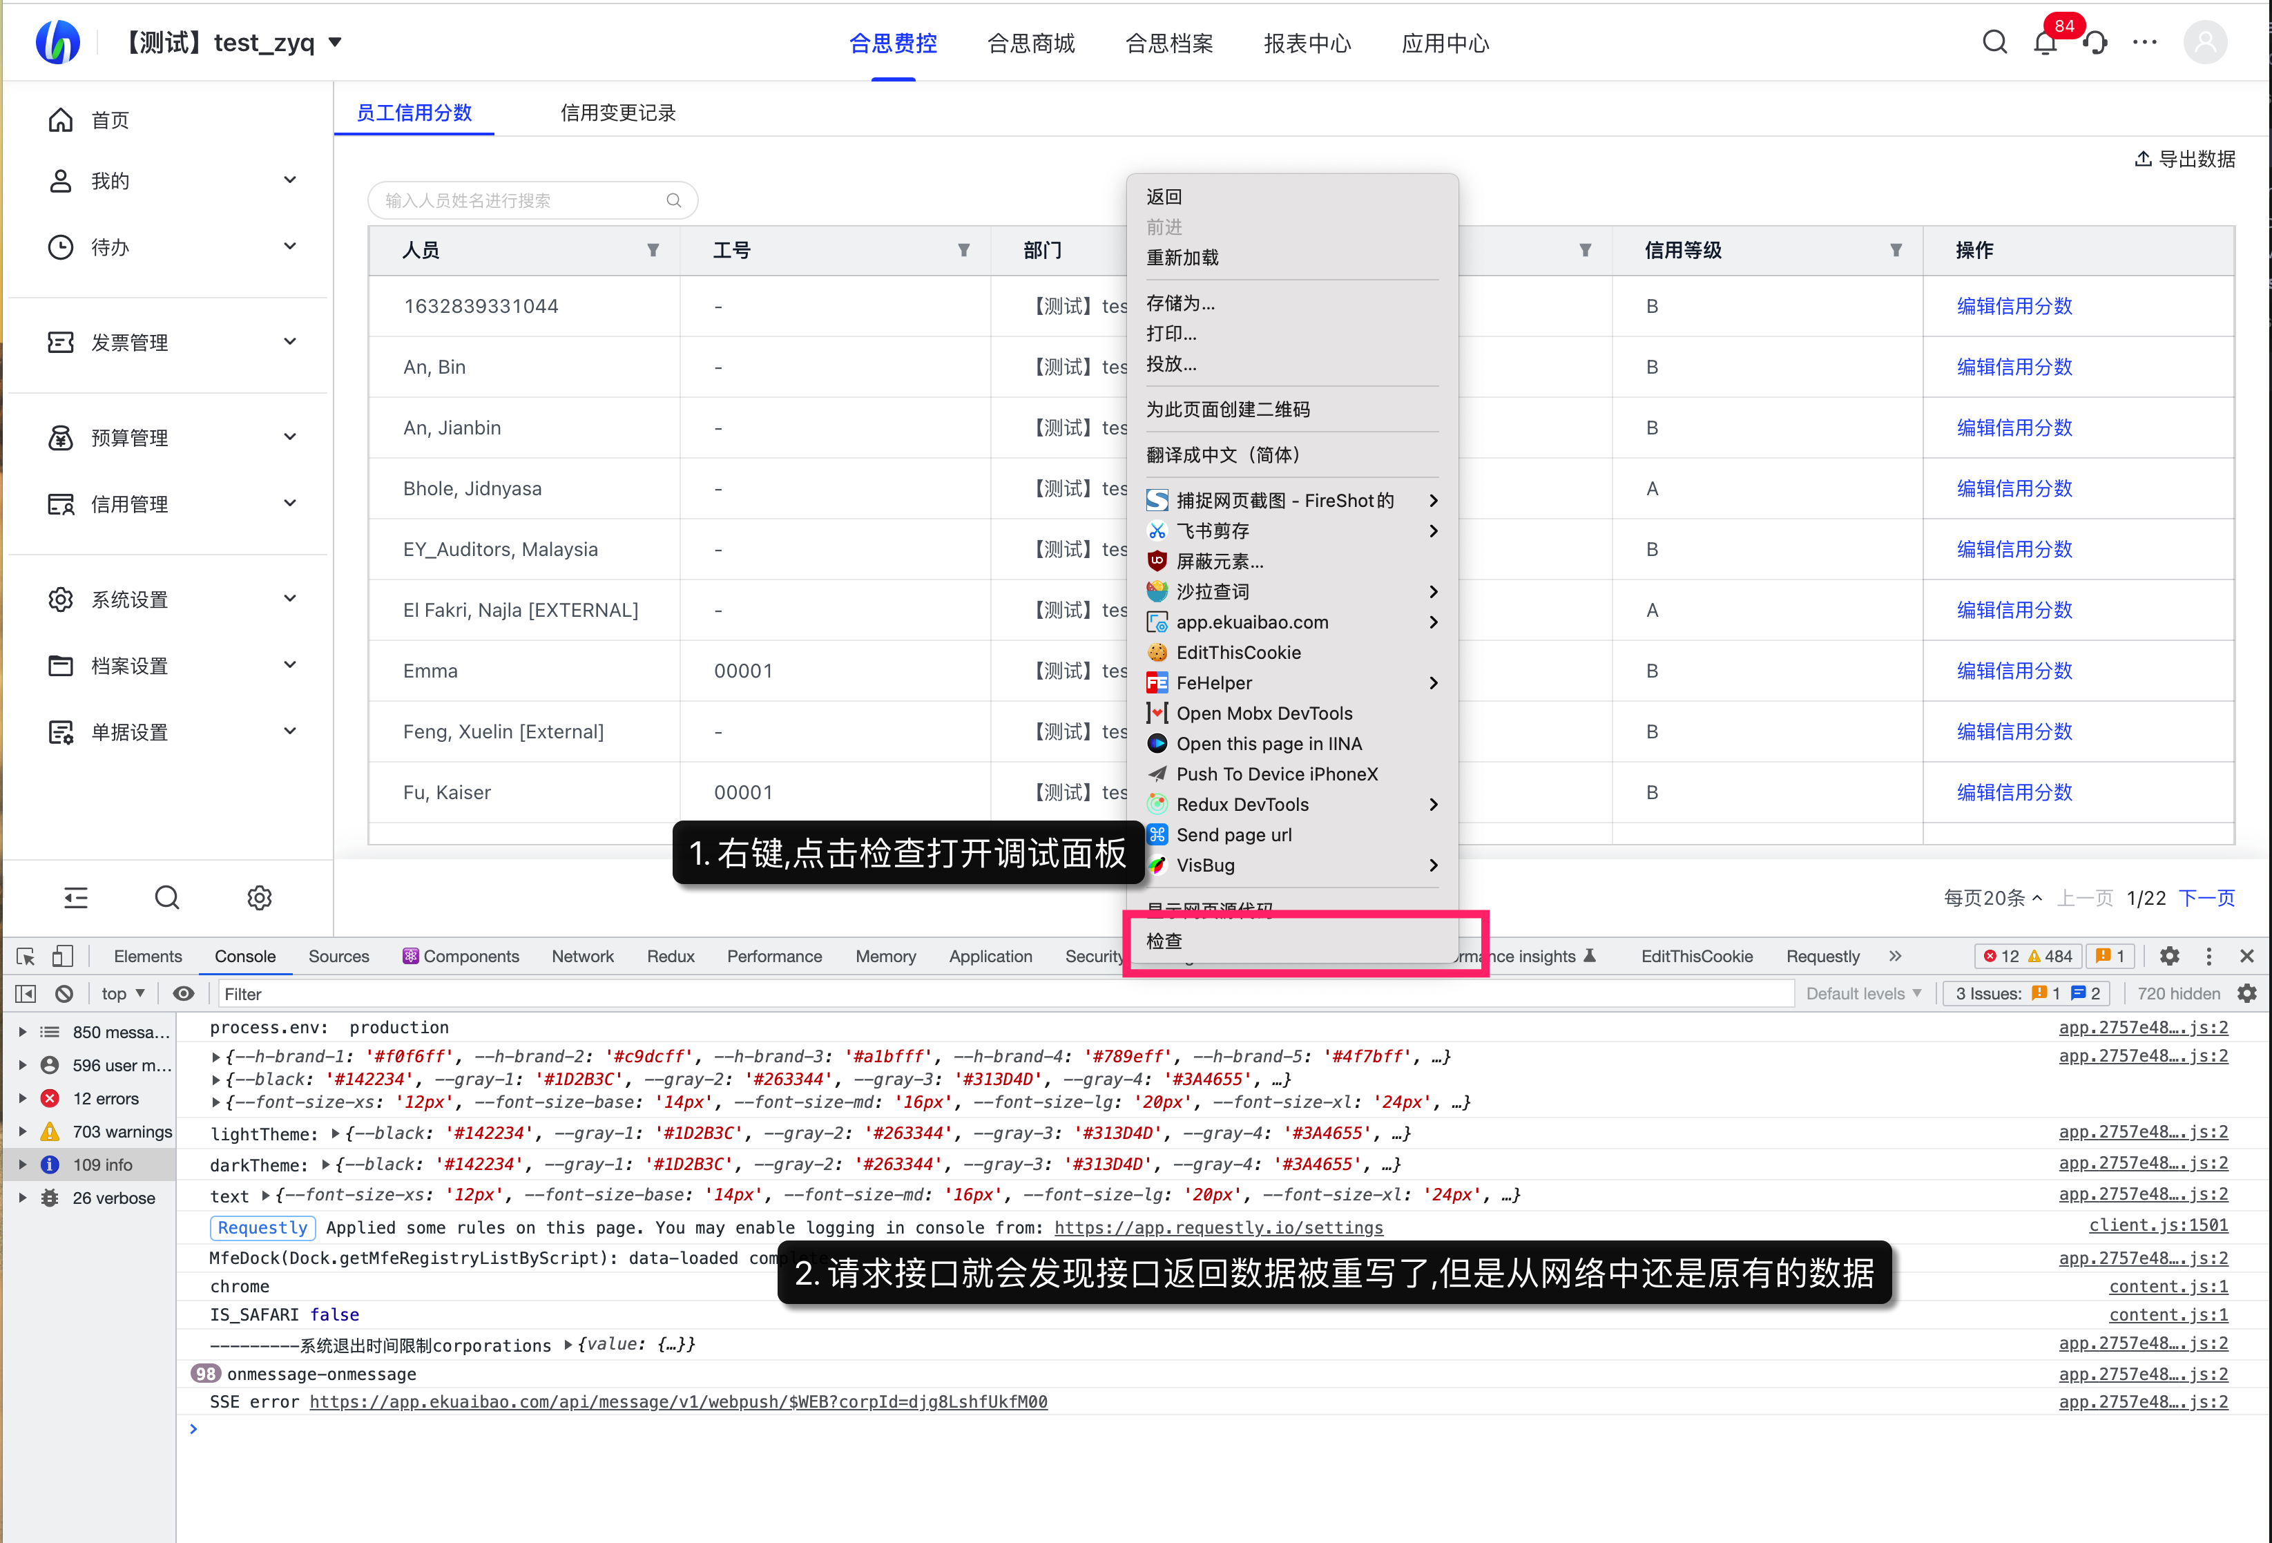Click the search magnifier in the top header

click(1994, 42)
